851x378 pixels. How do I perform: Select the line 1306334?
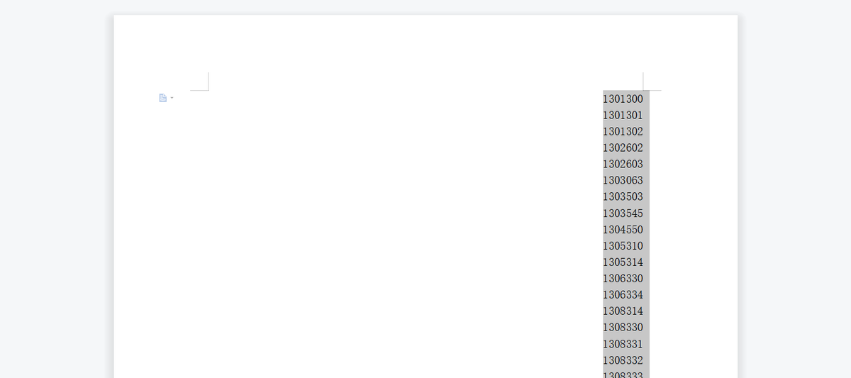pos(623,295)
